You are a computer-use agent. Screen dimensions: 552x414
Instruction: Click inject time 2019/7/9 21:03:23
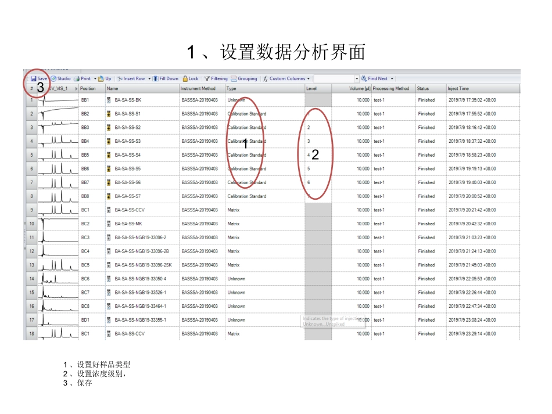(x=483, y=237)
